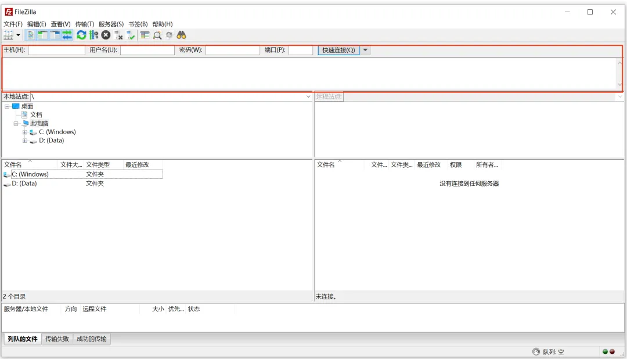
Task: Reconnect to last server icon
Action: pos(131,35)
